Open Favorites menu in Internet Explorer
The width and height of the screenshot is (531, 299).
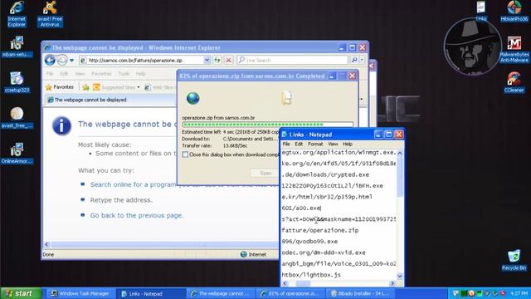101,74
